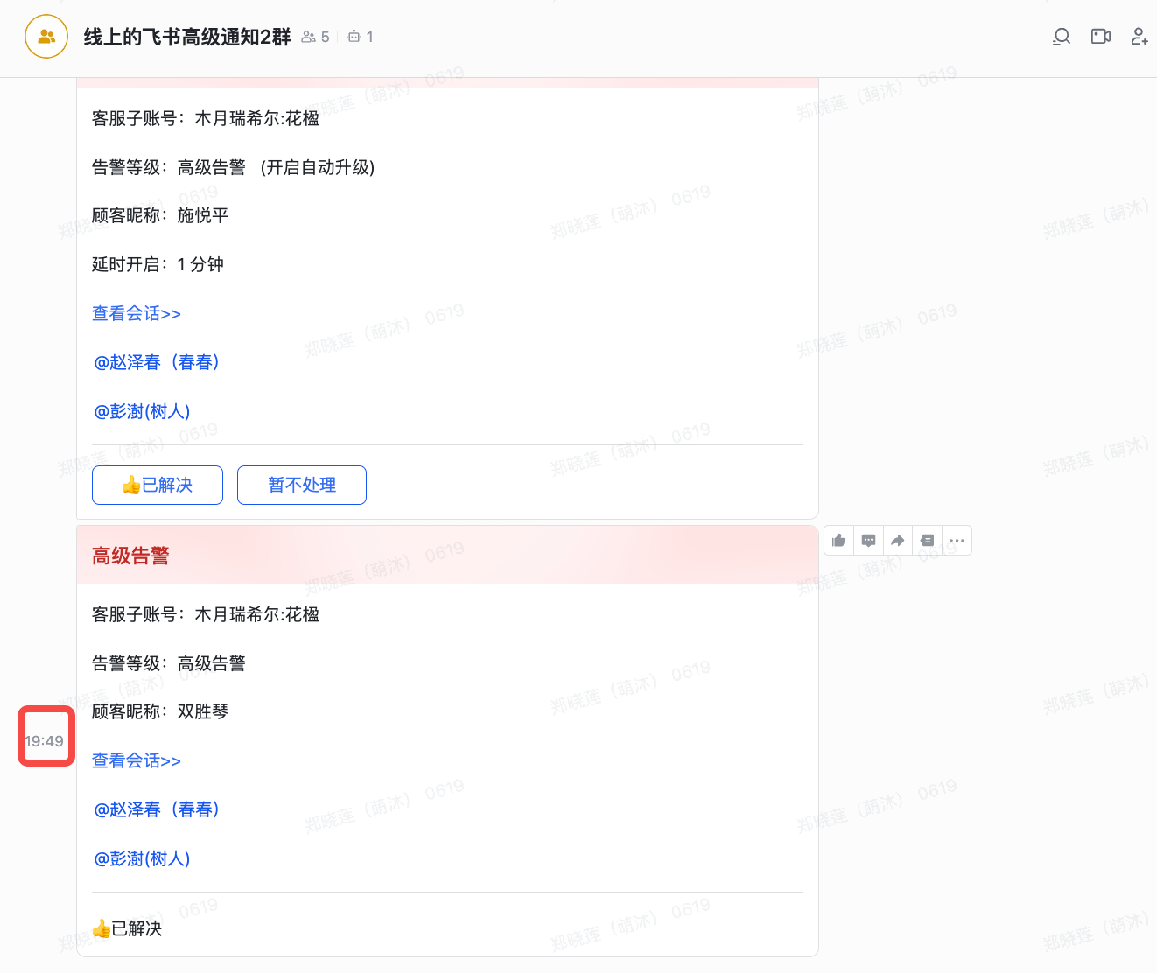This screenshot has height=973, width=1157.
Task: Add a member to the group
Action: click(1139, 37)
